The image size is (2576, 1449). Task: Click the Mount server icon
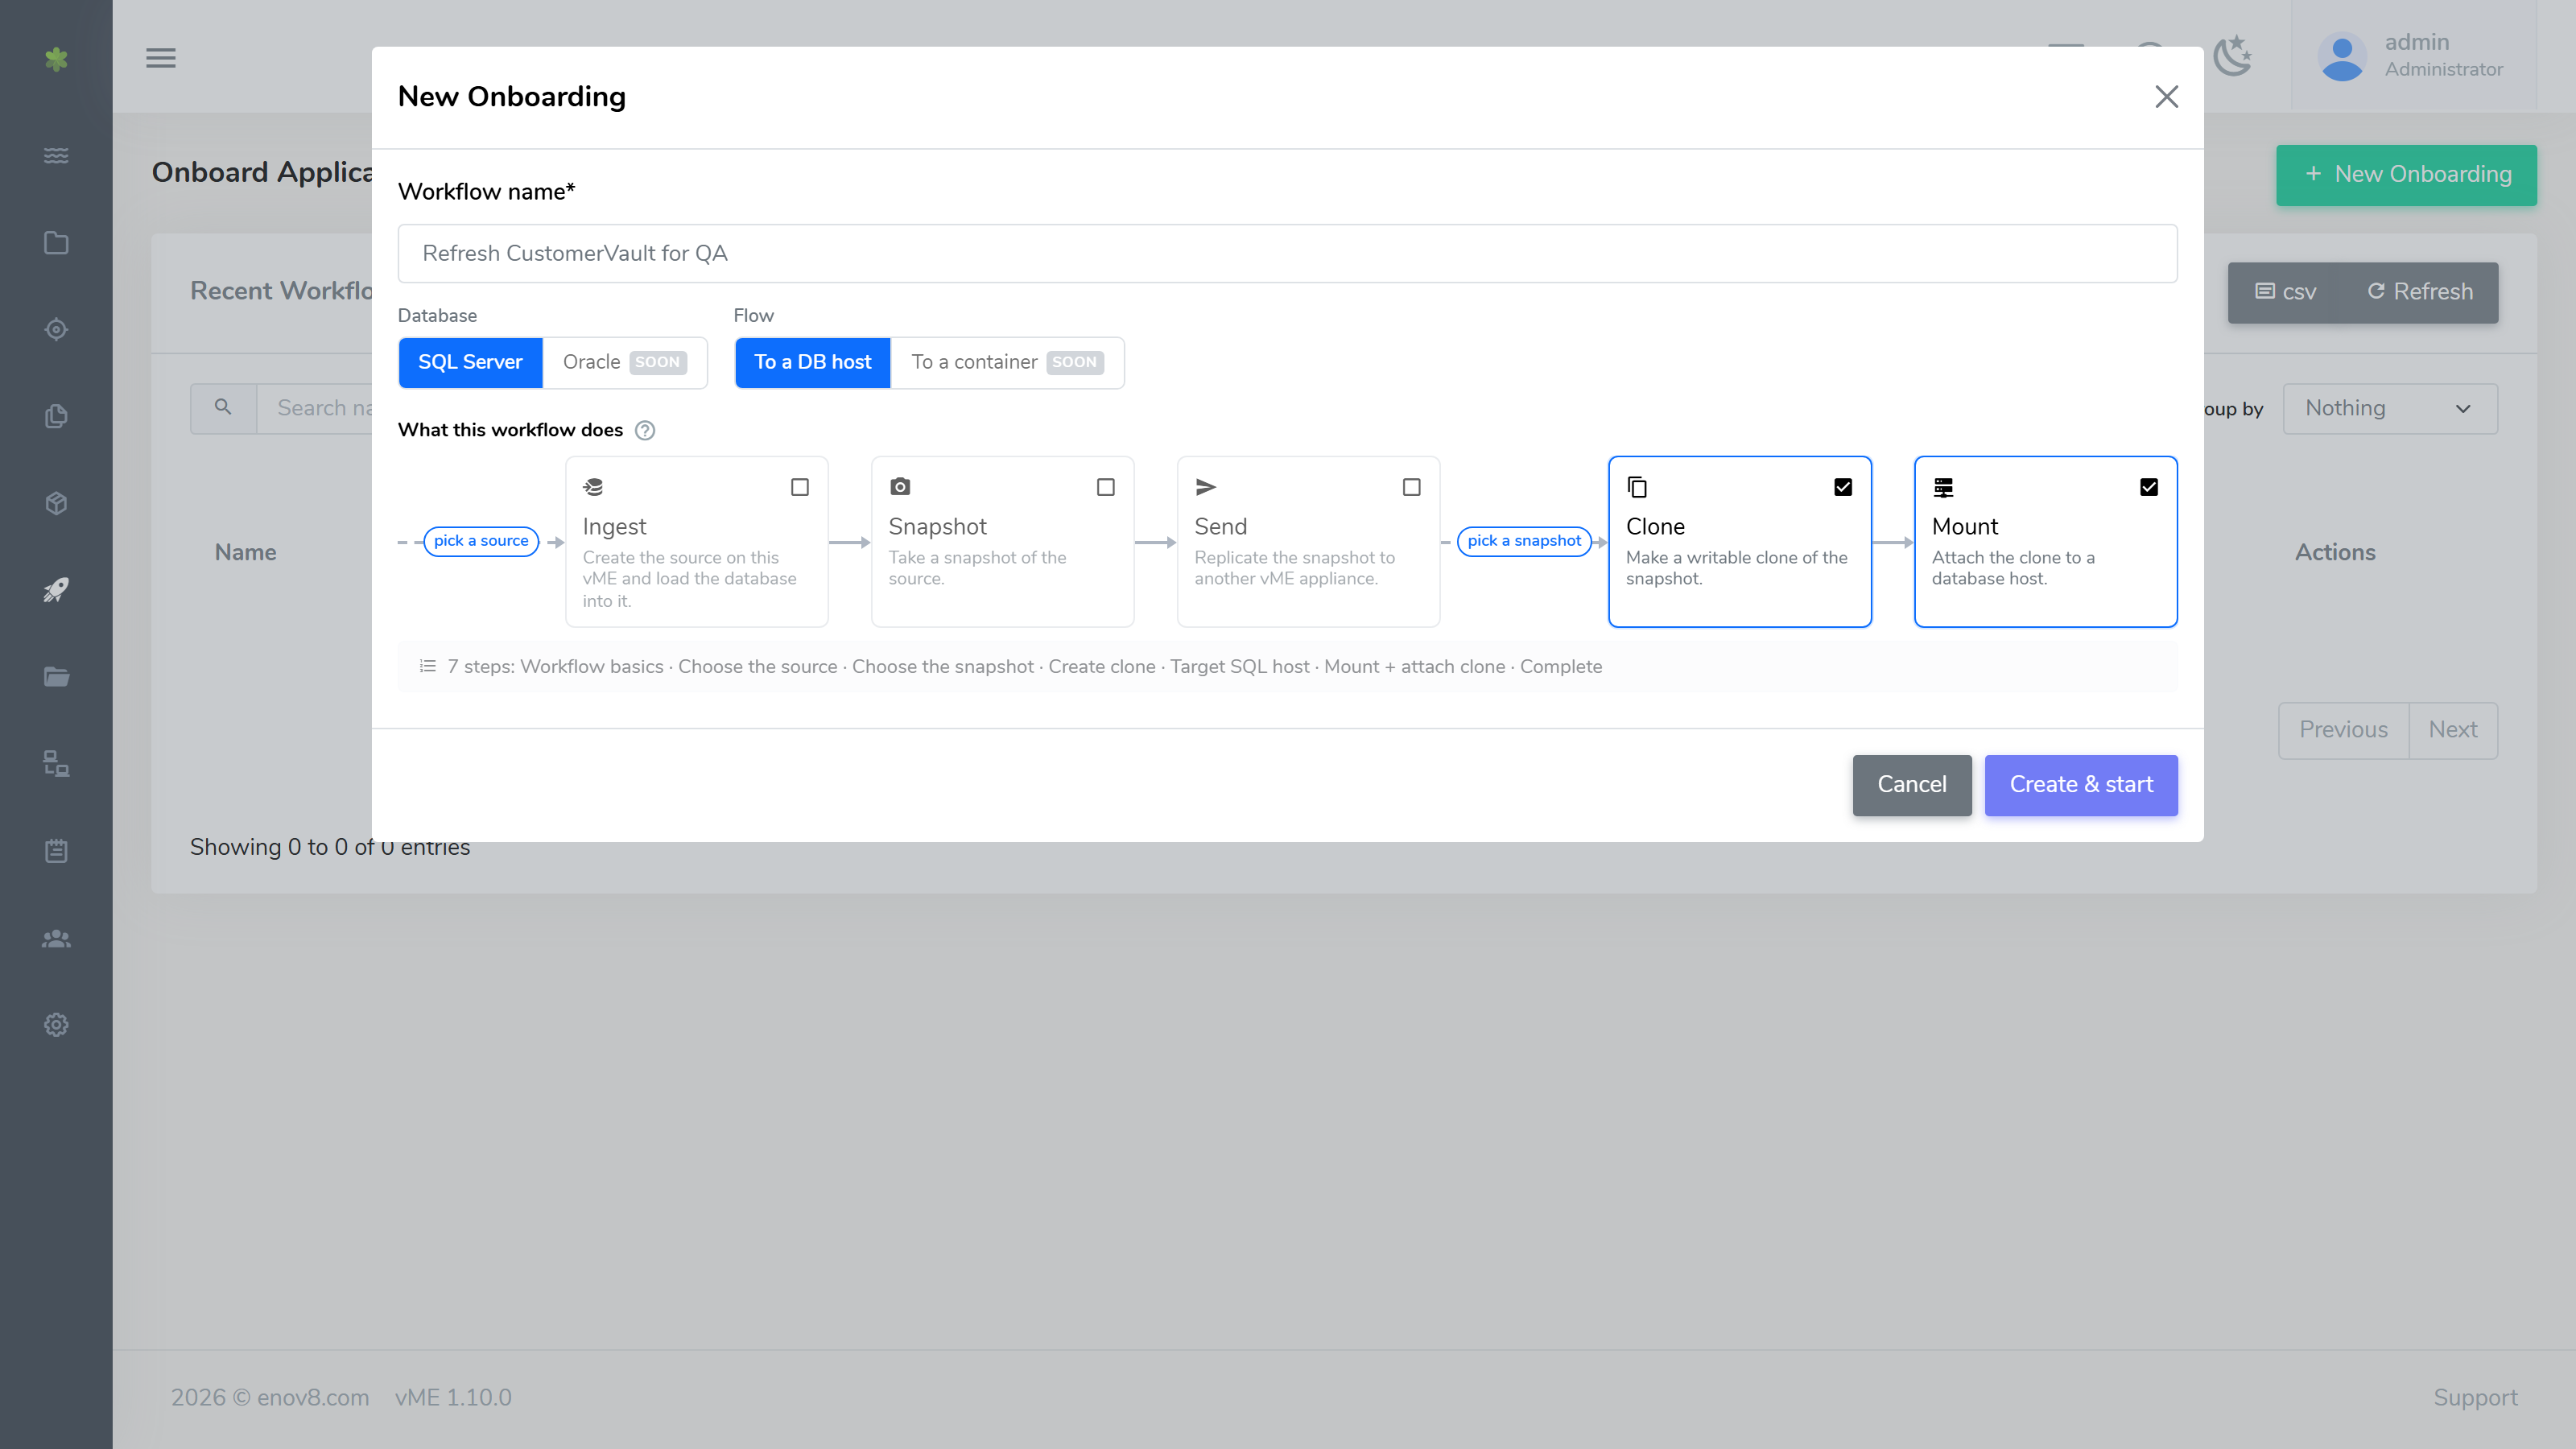click(x=1943, y=487)
